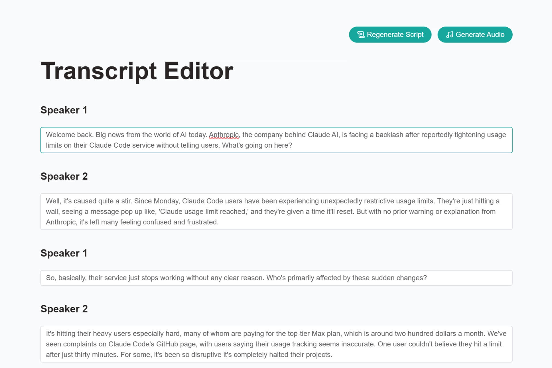Focus the text field beginning 'Welcome back. Big news'
552x368 pixels.
[276, 140]
